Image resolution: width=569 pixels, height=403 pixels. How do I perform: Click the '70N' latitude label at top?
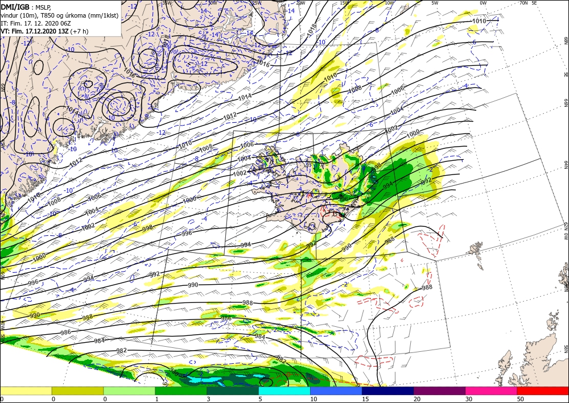click(x=523, y=3)
